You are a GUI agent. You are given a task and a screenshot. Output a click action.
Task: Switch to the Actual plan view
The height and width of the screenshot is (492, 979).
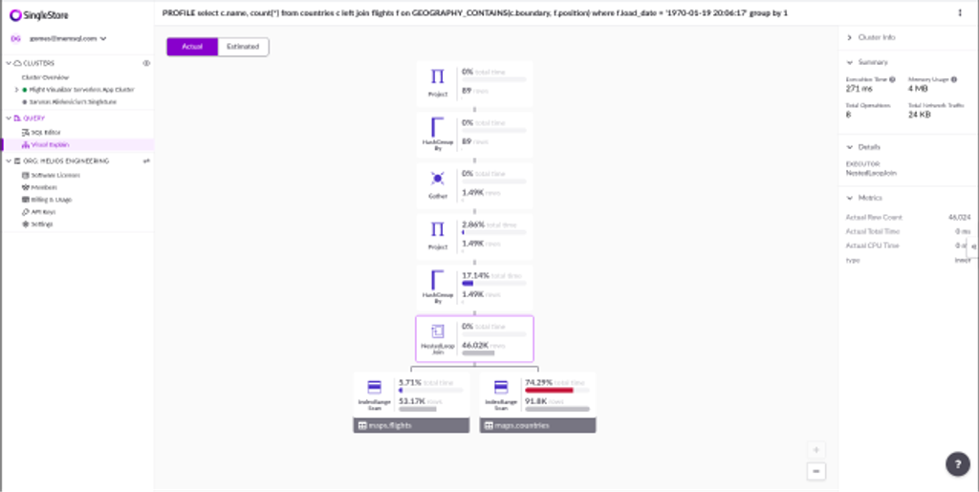(x=192, y=47)
